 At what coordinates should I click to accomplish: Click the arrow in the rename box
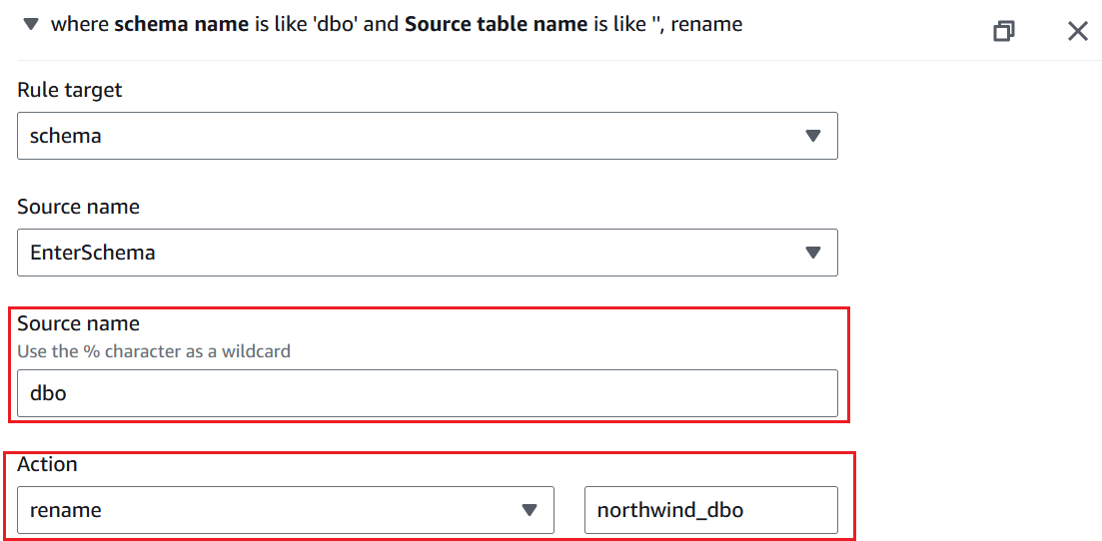coord(530,510)
